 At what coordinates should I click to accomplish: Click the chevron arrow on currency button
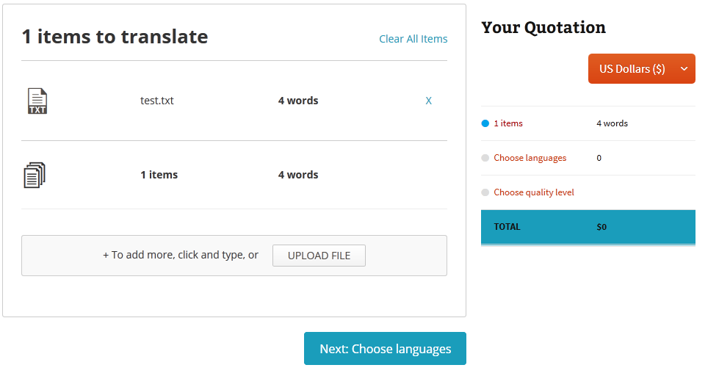[x=684, y=69]
